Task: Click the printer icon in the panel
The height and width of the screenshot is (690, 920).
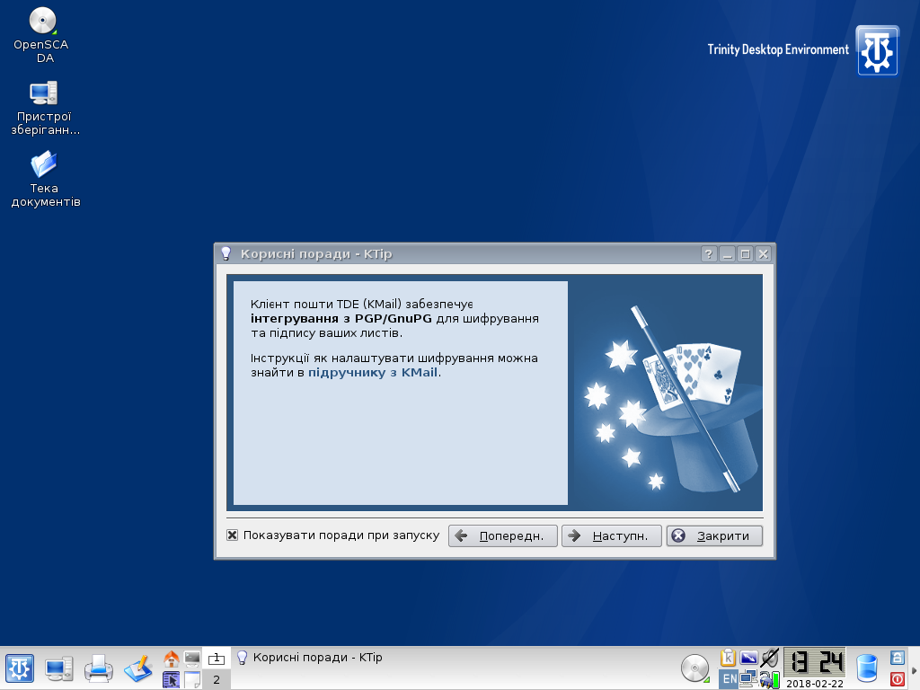Action: (98, 668)
